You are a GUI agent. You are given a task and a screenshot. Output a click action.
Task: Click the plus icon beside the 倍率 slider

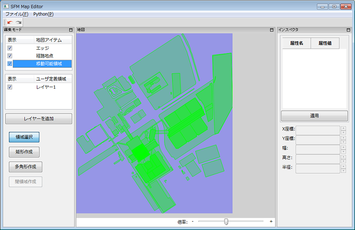pyautogui.click(x=271, y=222)
